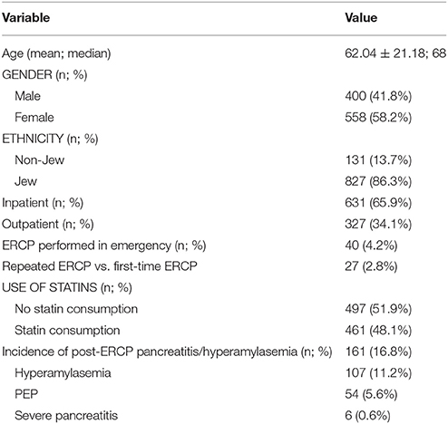448x424 pixels.
Task: Click the No statin consumption label
Action: click(x=76, y=309)
